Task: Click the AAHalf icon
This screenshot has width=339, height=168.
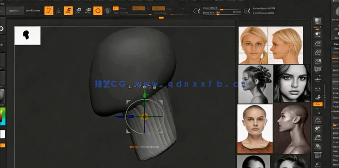Action: [x=318, y=61]
